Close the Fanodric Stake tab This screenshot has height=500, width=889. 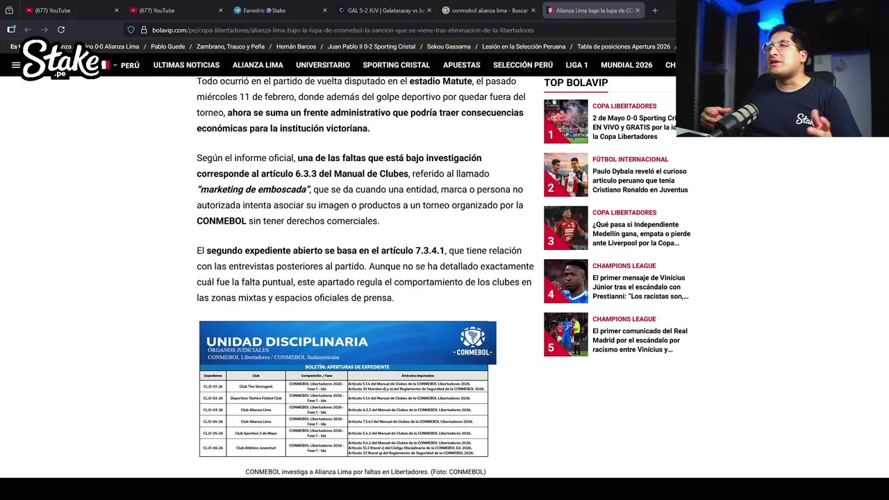coord(325,10)
